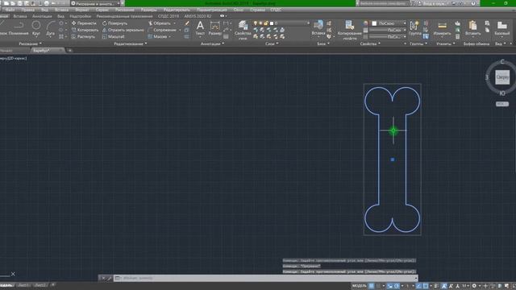This screenshot has width=516, height=290.
Task: Click the Copy (Копировать) tool
Action: point(85,30)
